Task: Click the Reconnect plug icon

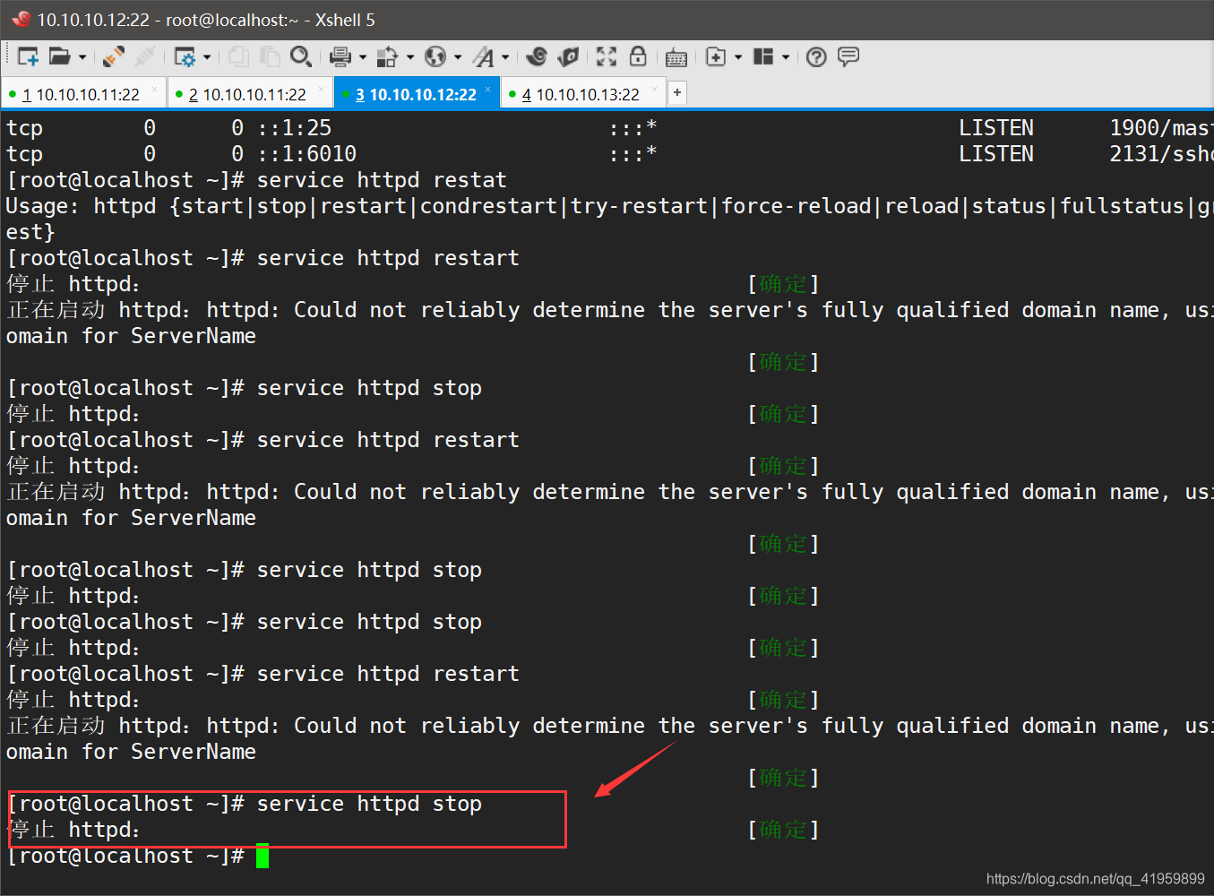Action: pos(114,57)
